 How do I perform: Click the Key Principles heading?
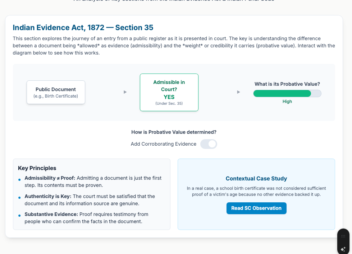(37, 168)
